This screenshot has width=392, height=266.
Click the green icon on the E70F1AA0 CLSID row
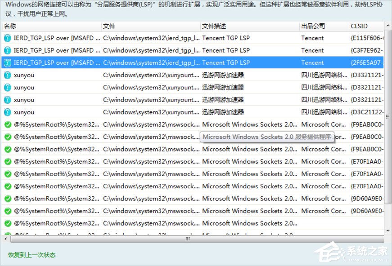tap(9, 161)
